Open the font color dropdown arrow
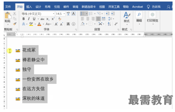This screenshot has width=175, height=112. point(43,24)
